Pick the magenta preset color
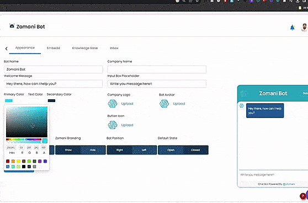This screenshot has width=308, height=203. click(x=40, y=161)
